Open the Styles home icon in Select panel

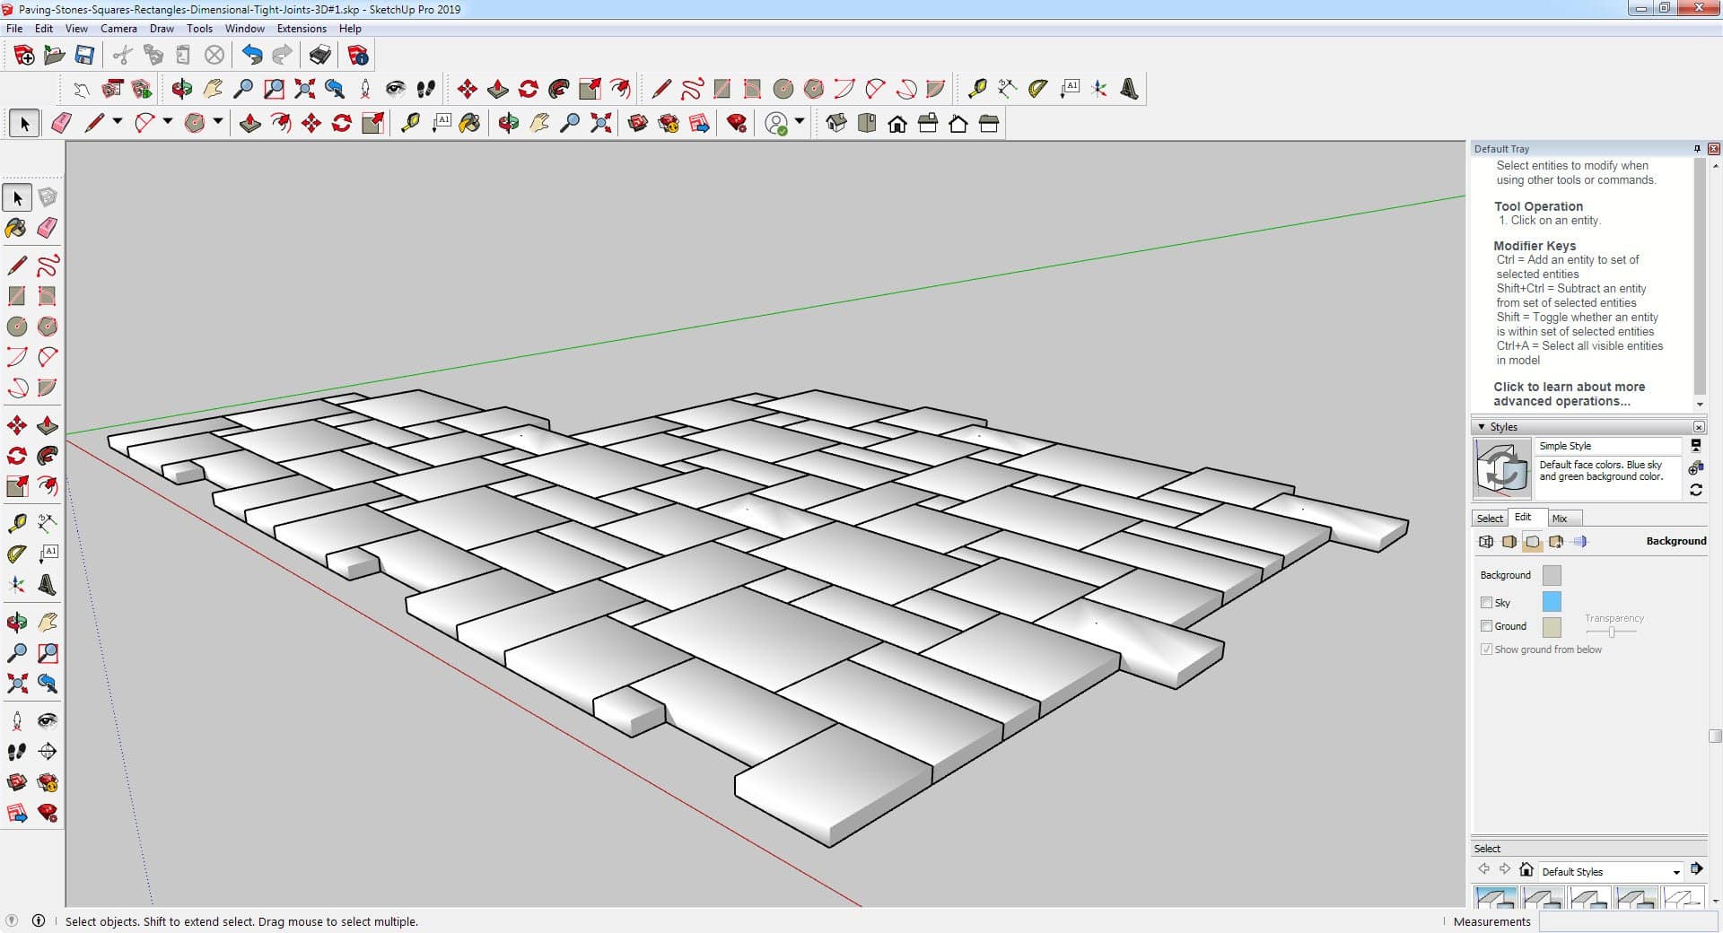point(1526,869)
